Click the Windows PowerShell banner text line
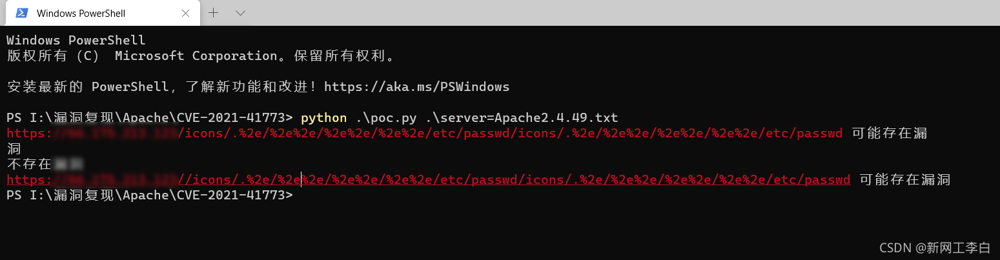This screenshot has height=260, width=1000. tap(76, 40)
